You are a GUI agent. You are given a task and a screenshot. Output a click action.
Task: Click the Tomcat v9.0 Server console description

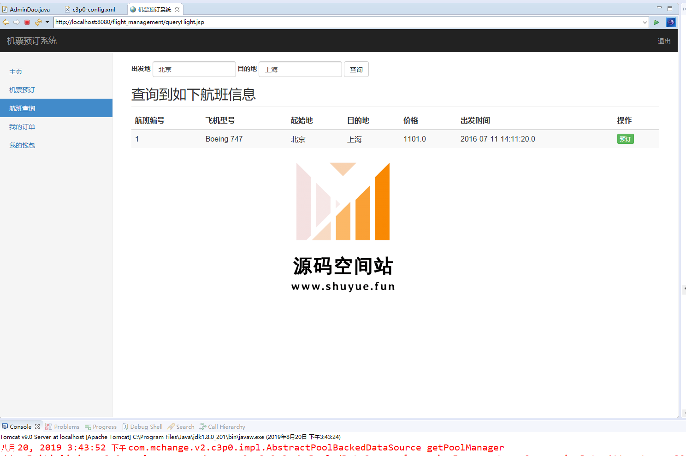171,437
